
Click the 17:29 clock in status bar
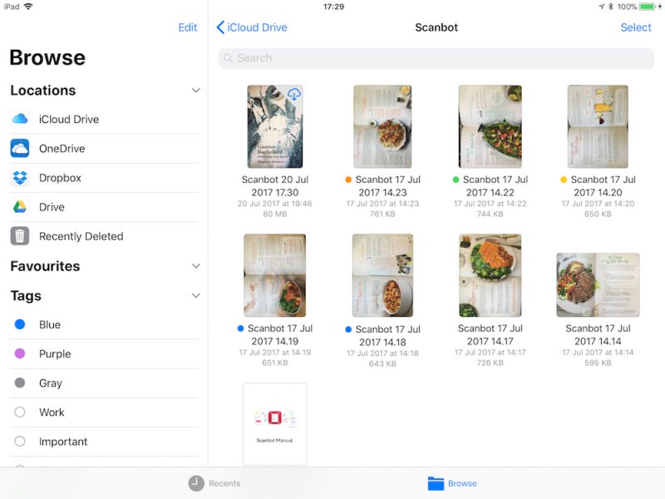click(x=334, y=7)
